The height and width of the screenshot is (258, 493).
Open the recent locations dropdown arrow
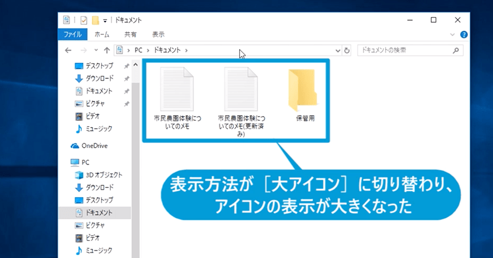(x=96, y=50)
